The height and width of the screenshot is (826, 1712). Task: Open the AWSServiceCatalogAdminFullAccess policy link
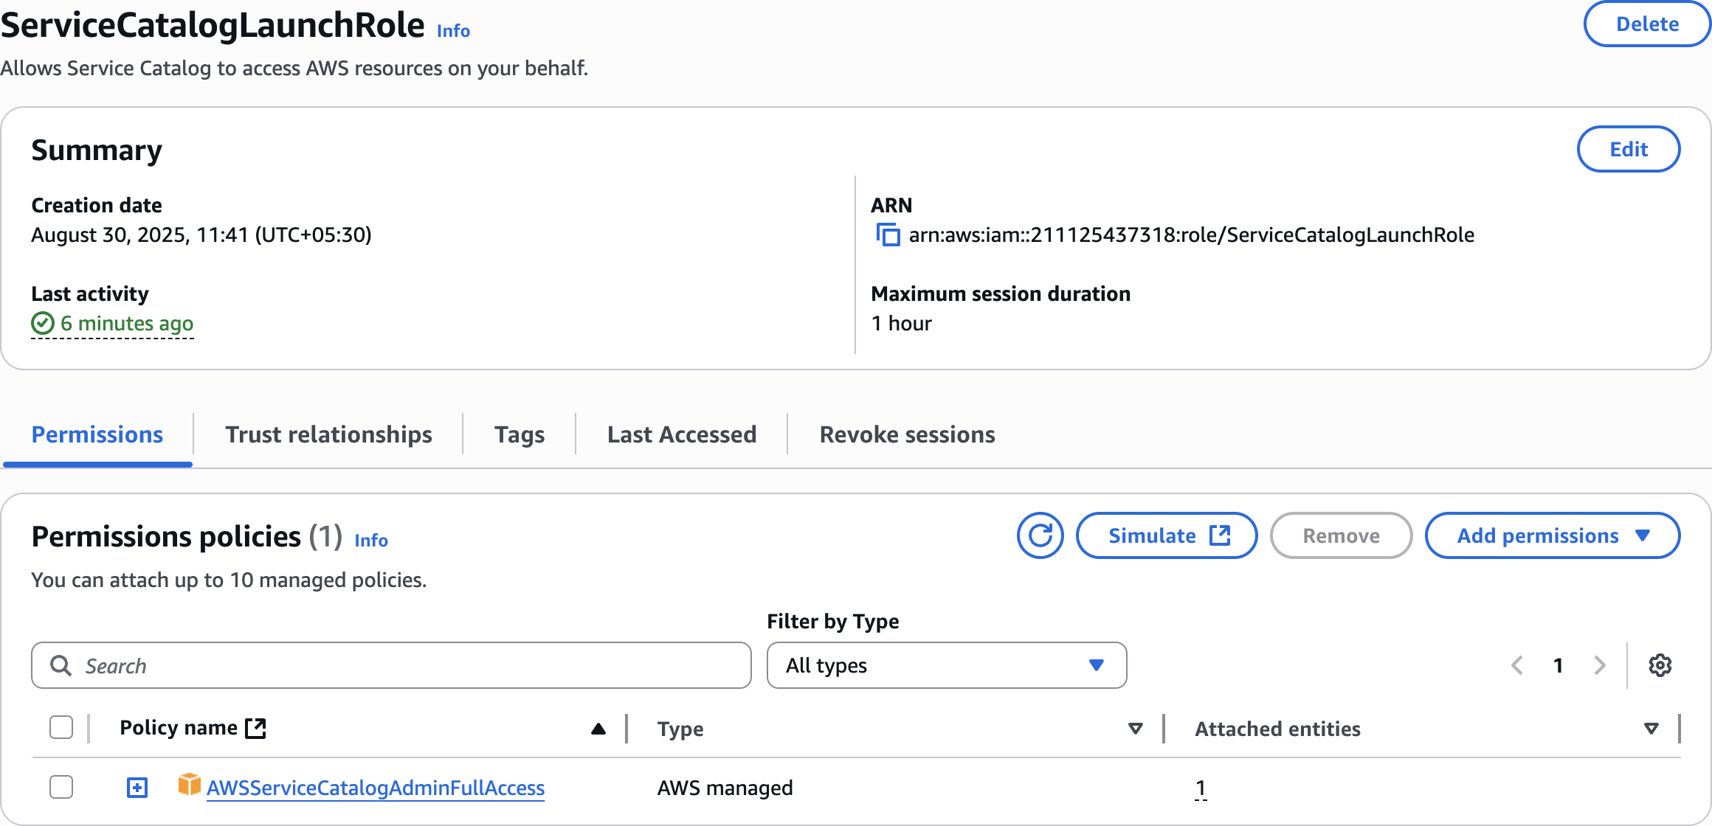pos(375,788)
